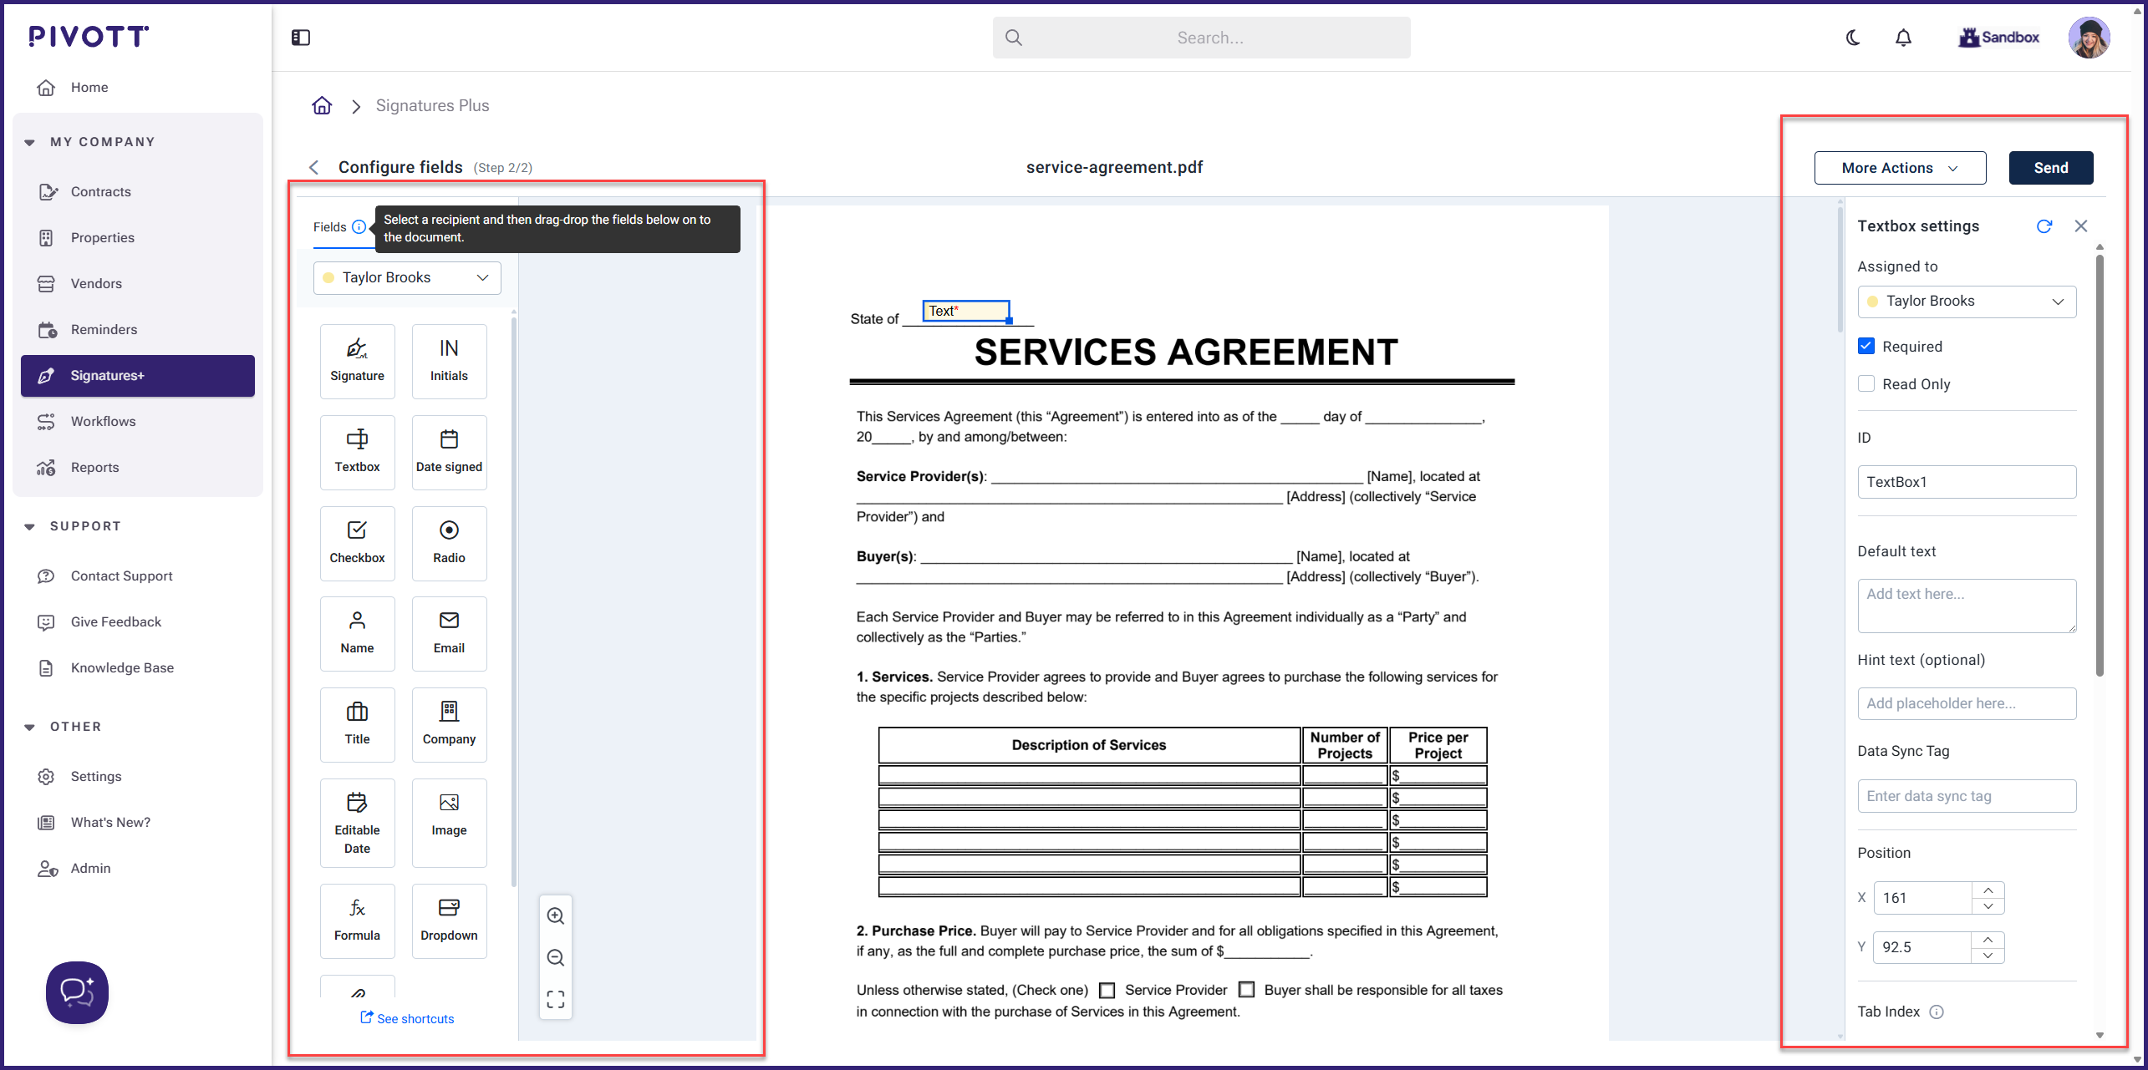Go back from Configure fields

coord(314,167)
